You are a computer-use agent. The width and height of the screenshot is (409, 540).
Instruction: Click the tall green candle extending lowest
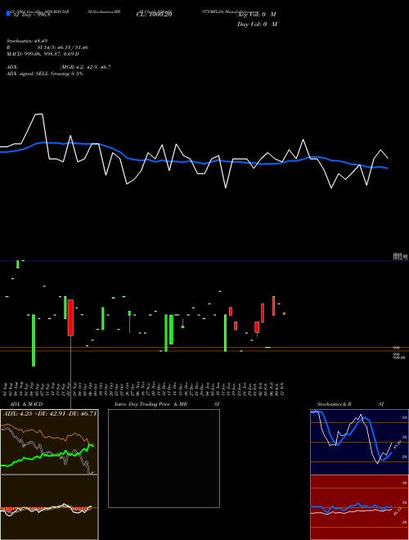pyautogui.click(x=34, y=340)
